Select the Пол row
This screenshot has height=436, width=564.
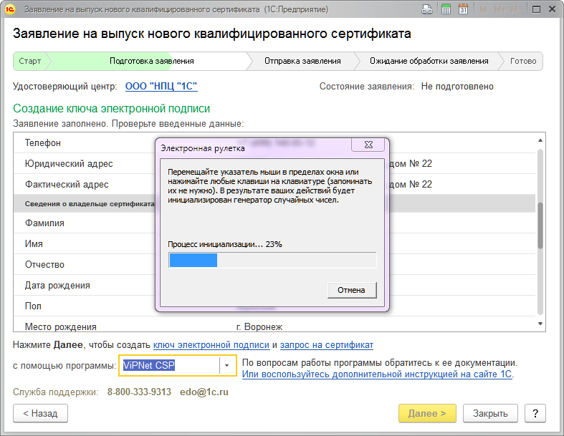(x=274, y=306)
